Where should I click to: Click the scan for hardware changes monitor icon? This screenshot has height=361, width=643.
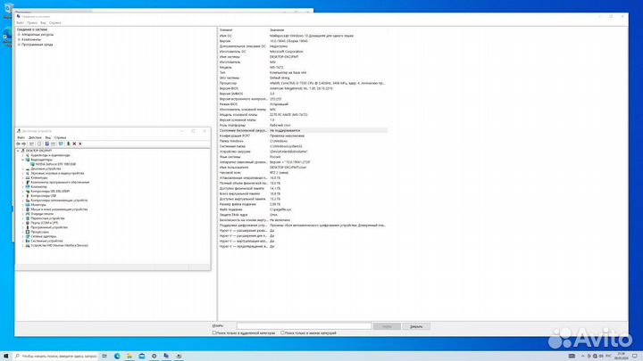(x=60, y=144)
